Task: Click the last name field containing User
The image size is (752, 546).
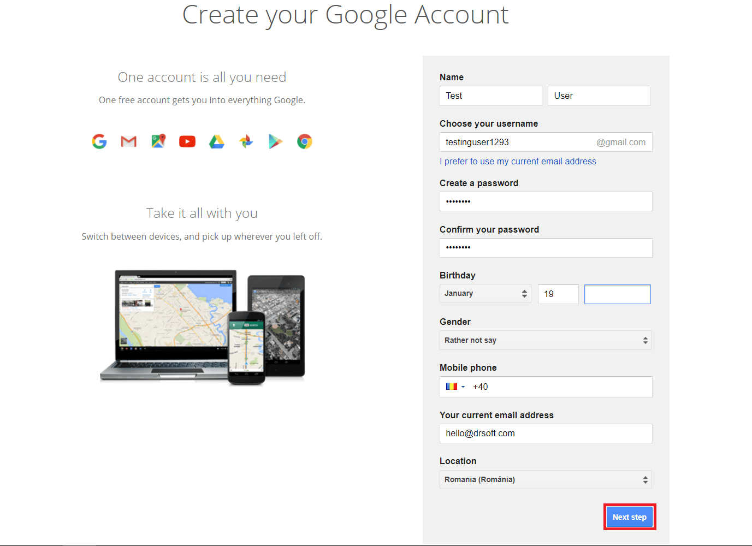Action: pyautogui.click(x=599, y=96)
